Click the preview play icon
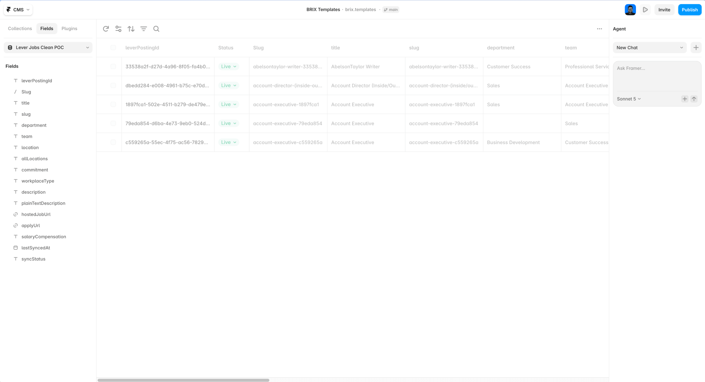 coord(645,10)
